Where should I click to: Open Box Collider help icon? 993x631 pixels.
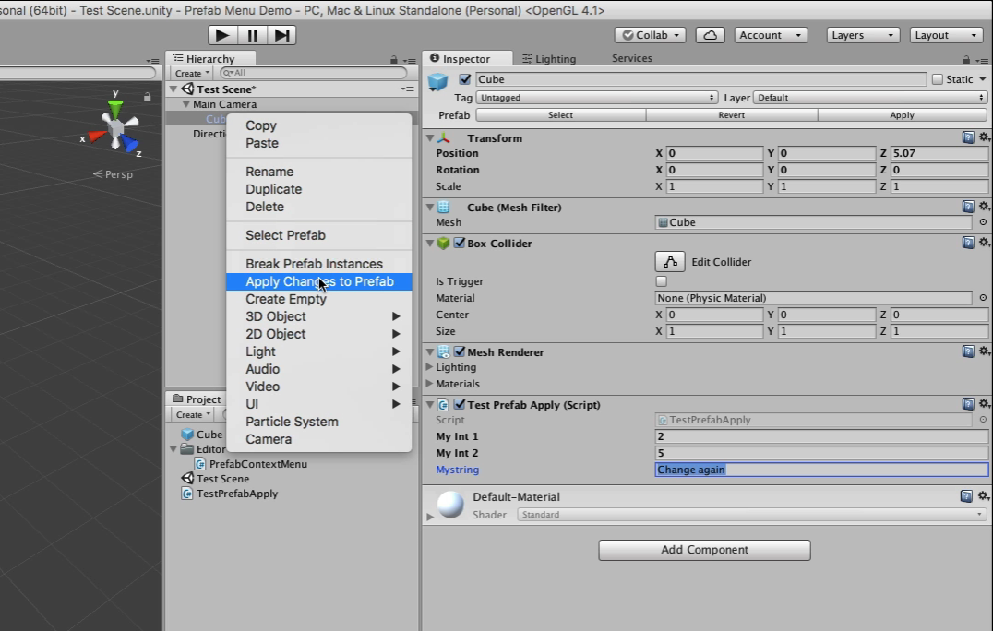(968, 243)
